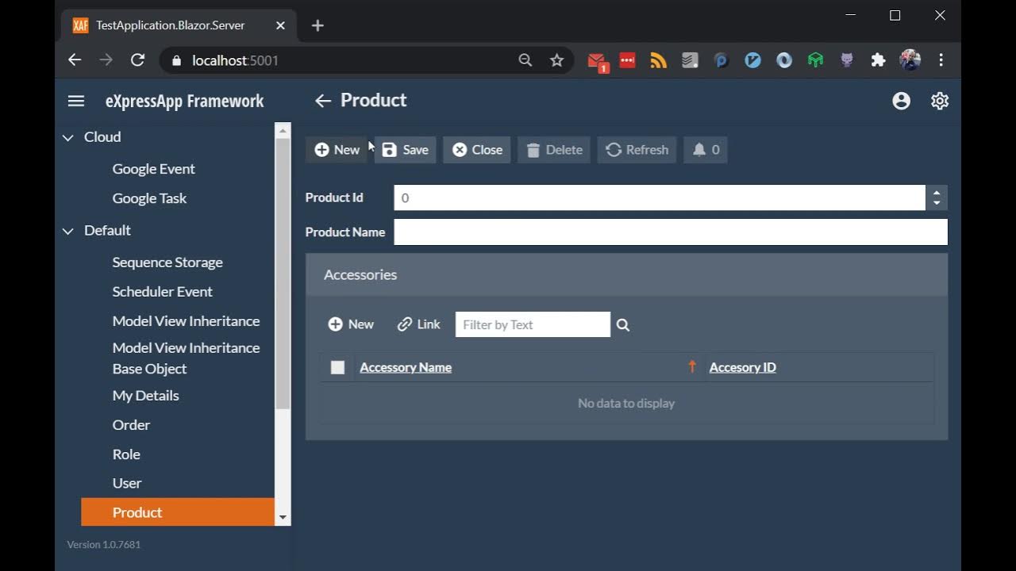Open the notifications bell showing 0
The height and width of the screenshot is (571, 1016).
pyautogui.click(x=706, y=150)
